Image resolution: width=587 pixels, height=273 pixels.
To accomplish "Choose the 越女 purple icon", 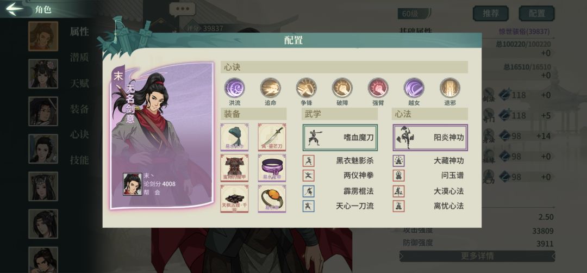I will (414, 88).
